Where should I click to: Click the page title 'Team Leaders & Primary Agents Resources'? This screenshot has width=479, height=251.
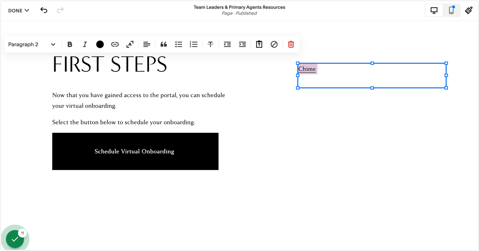coord(239,7)
